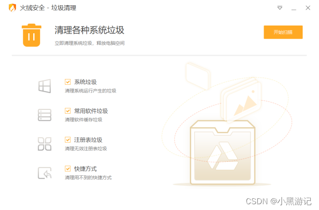Click the 快捷方式 label text
The width and height of the screenshot is (319, 210).
point(85,169)
